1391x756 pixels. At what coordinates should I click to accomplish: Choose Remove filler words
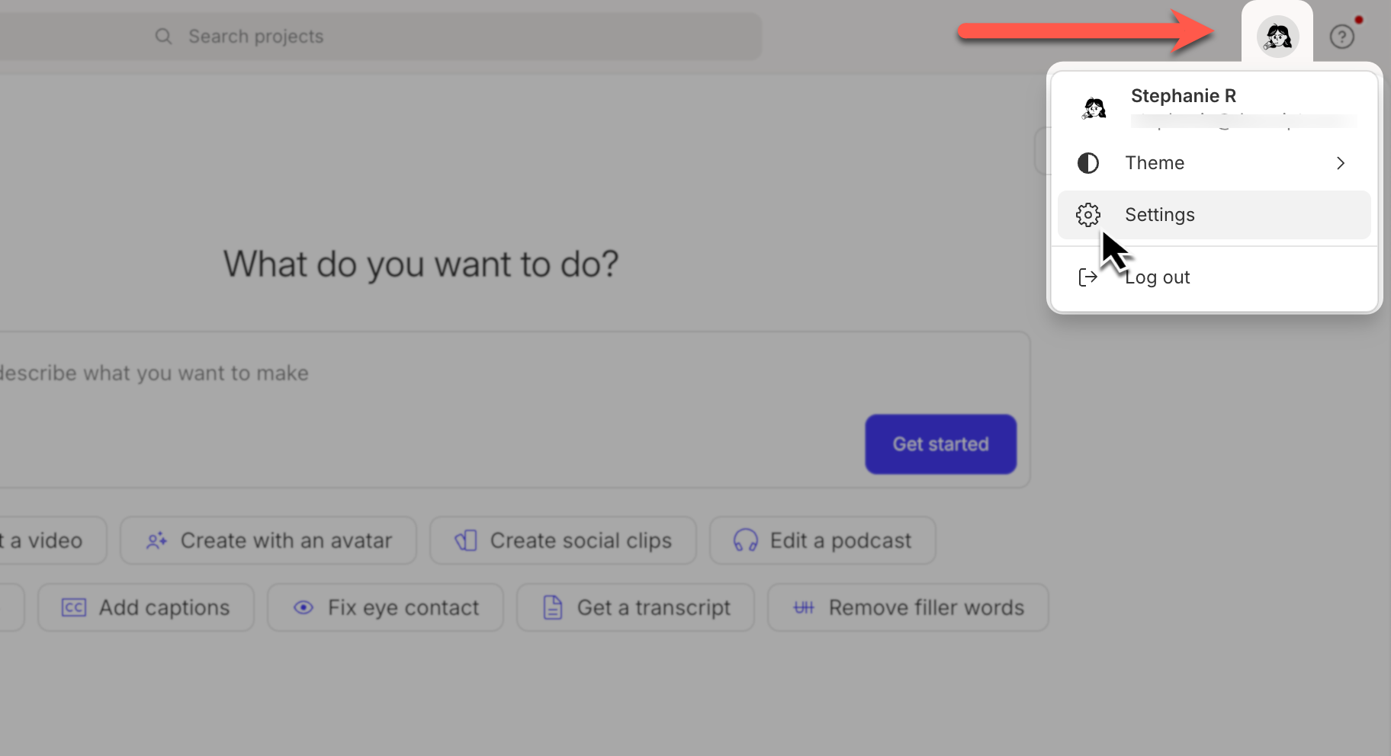pos(908,608)
